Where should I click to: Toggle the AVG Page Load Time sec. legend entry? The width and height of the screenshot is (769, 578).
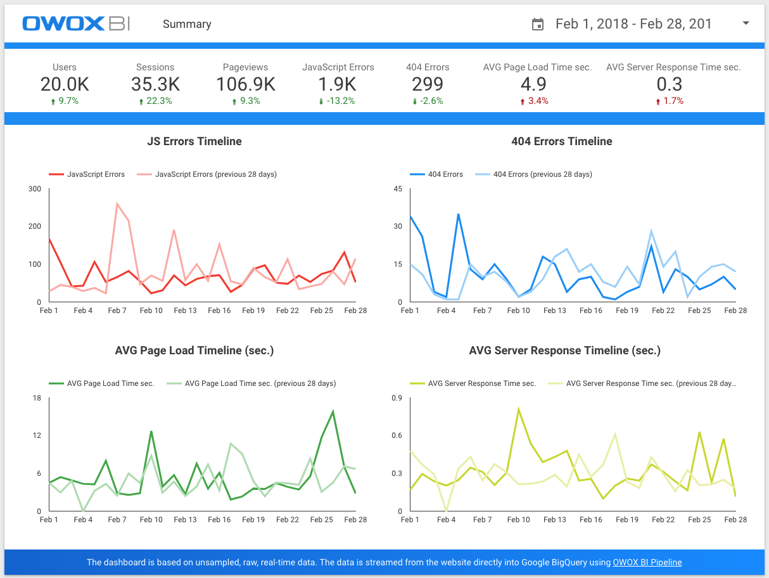point(101,383)
